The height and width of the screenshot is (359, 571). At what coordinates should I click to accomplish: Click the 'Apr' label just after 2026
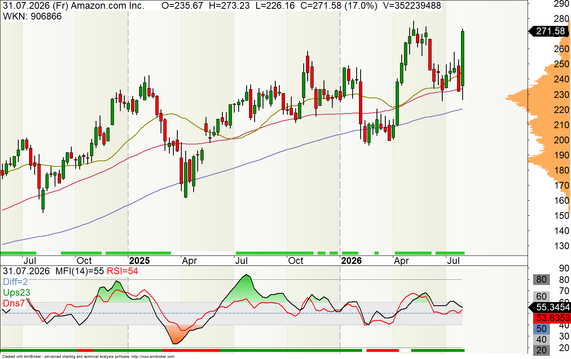[401, 261]
